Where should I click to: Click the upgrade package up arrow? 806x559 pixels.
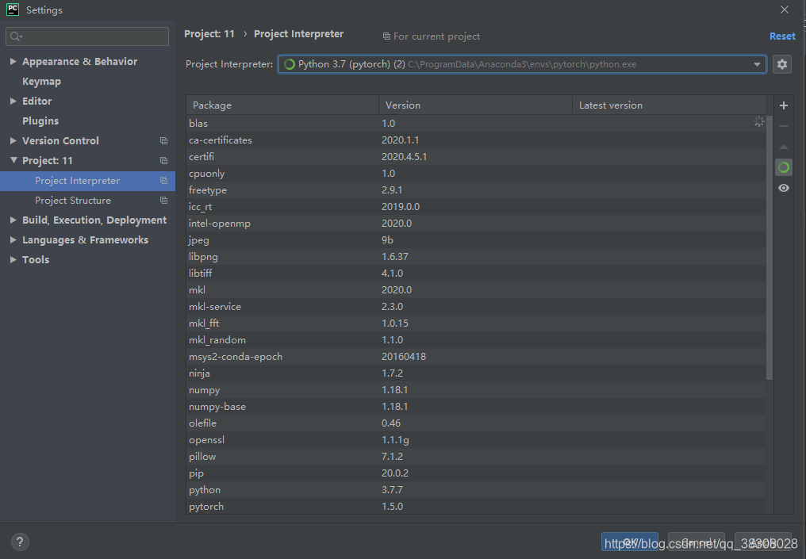(x=783, y=147)
